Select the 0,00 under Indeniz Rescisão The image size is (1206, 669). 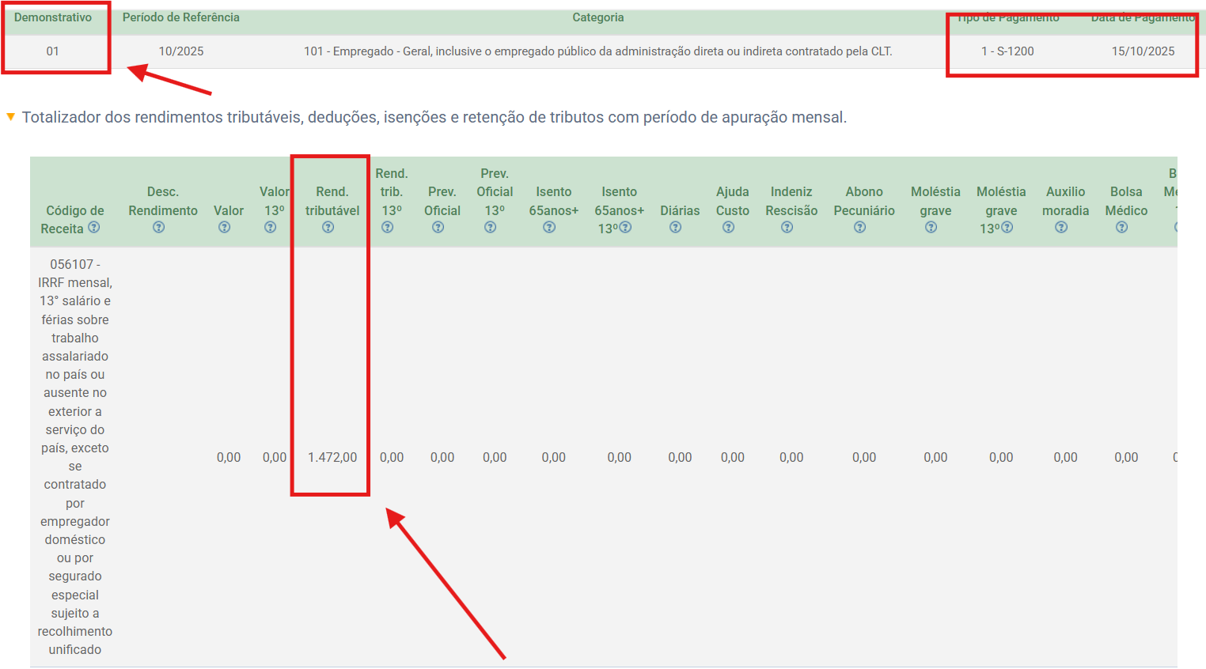pos(791,457)
